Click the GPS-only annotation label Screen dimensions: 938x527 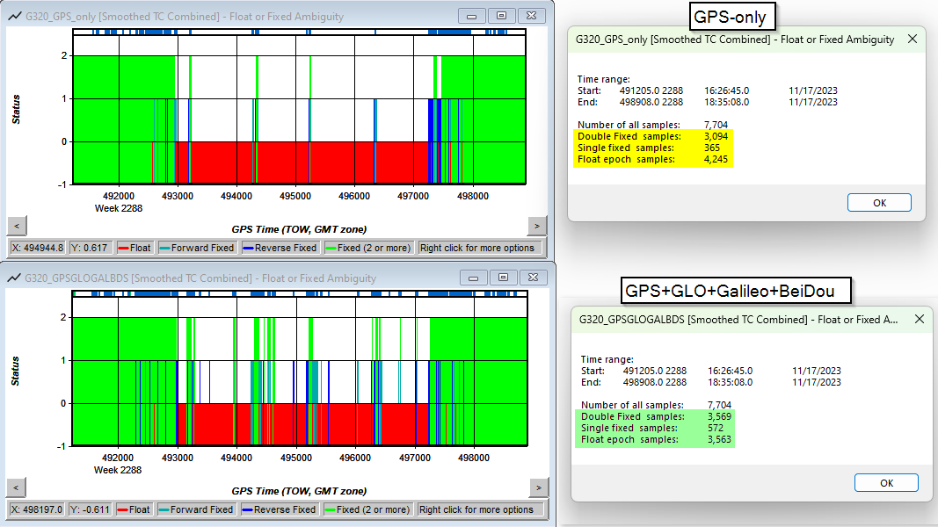click(731, 17)
